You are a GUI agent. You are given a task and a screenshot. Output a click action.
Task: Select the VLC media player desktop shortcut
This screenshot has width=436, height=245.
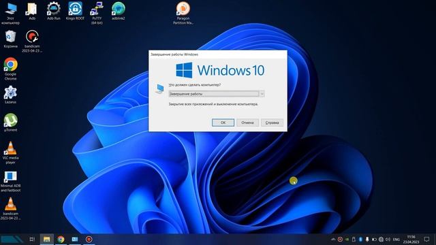pyautogui.click(x=11, y=152)
